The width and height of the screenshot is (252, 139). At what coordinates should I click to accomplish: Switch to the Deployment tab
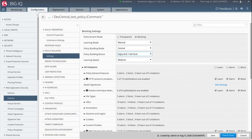pos(58,10)
